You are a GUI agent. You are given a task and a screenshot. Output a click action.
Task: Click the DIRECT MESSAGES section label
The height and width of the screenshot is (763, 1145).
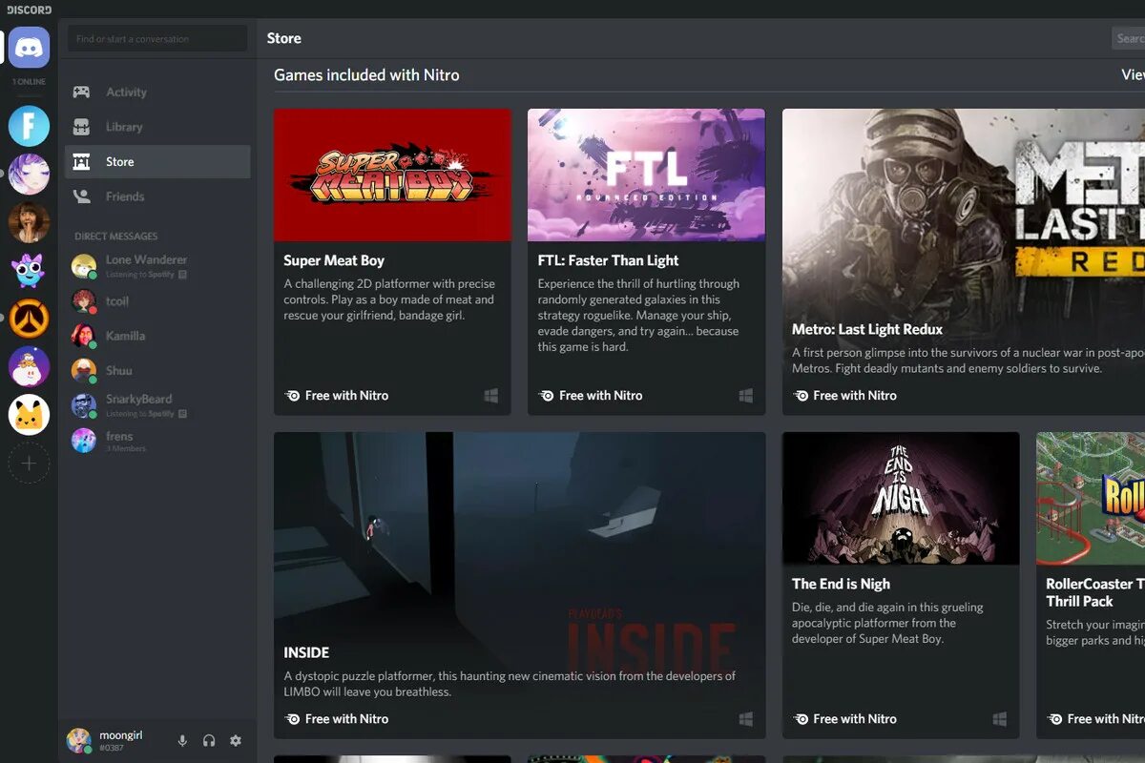point(116,237)
